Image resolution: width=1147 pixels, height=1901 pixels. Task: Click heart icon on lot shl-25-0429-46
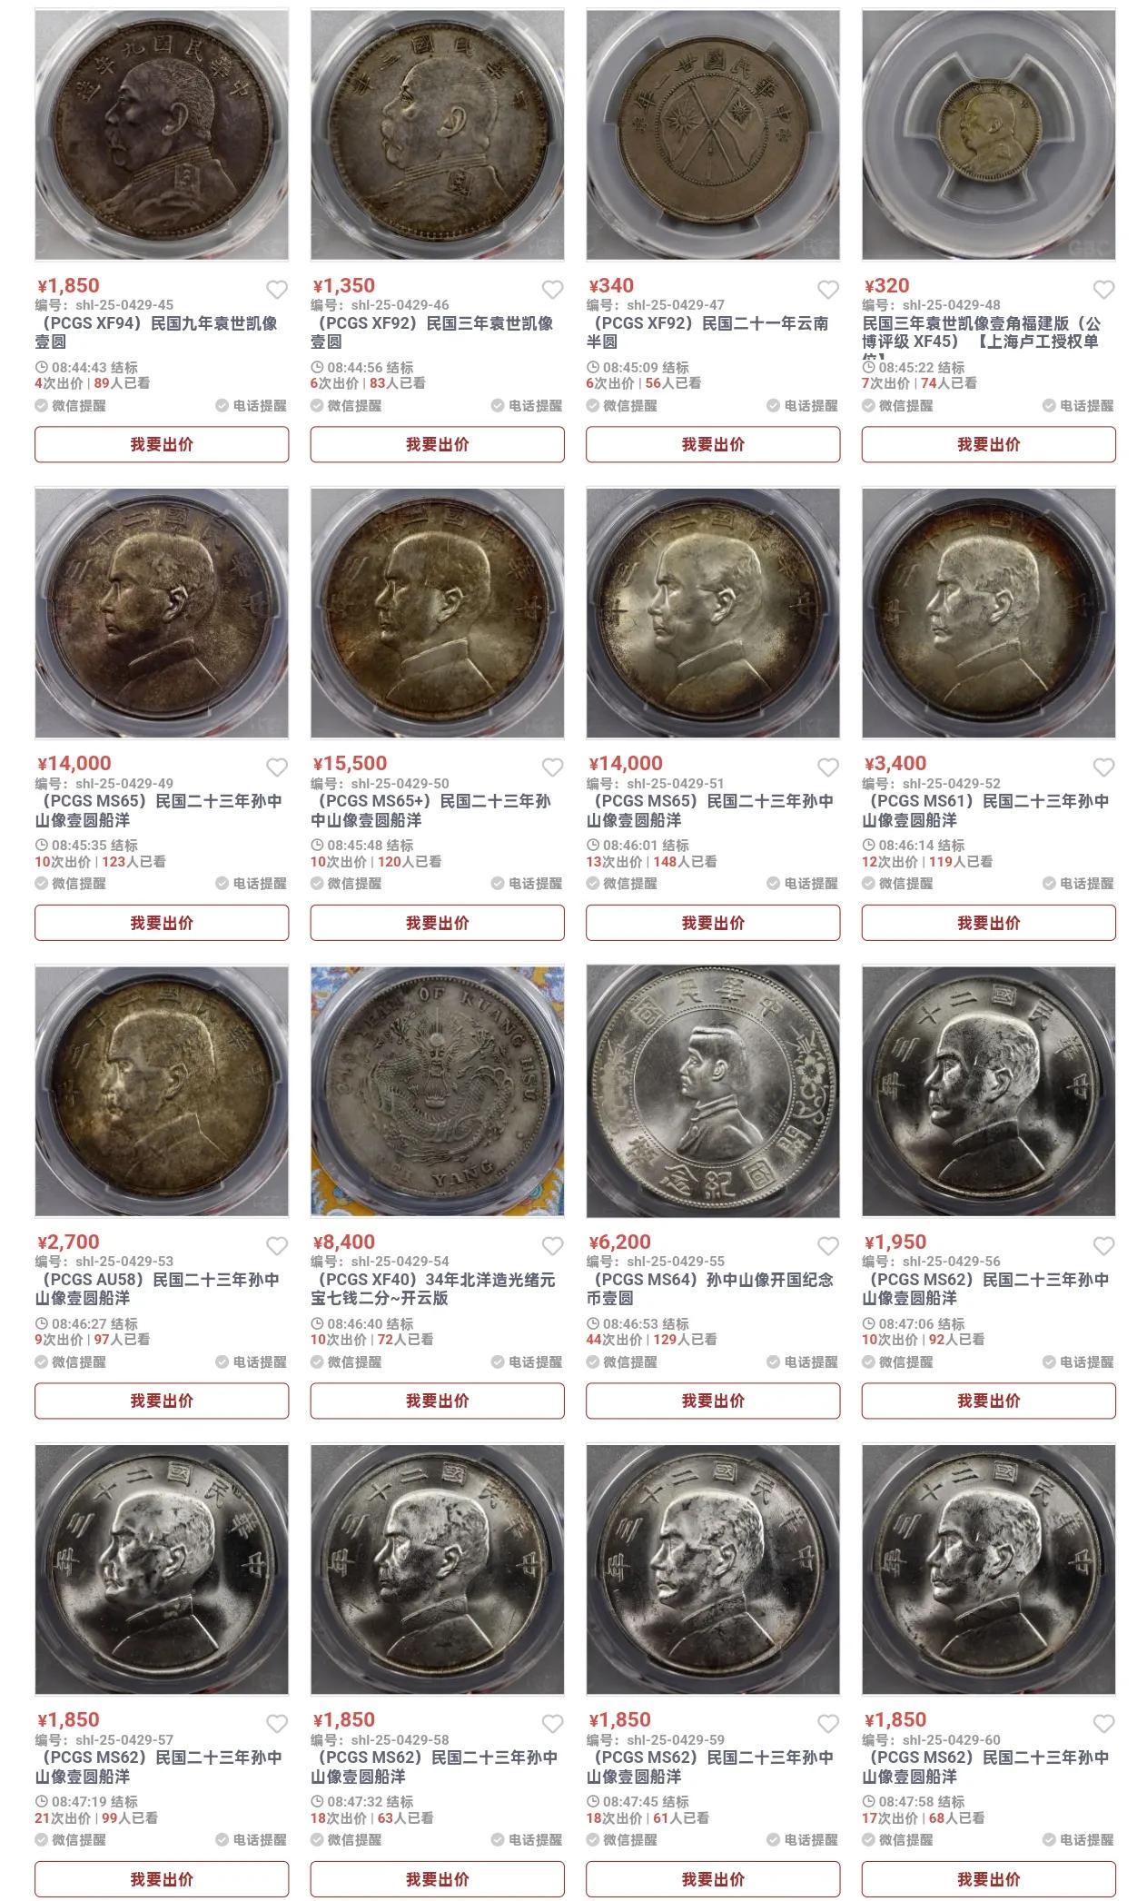pyautogui.click(x=553, y=290)
